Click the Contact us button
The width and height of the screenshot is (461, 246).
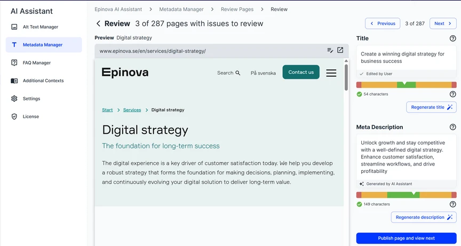tap(301, 72)
